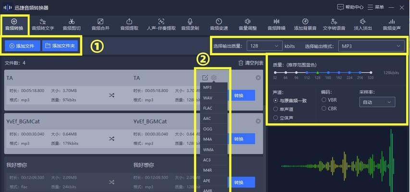Choose FLAC from the format list
This screenshot has height=192, width=410.
(x=213, y=108)
